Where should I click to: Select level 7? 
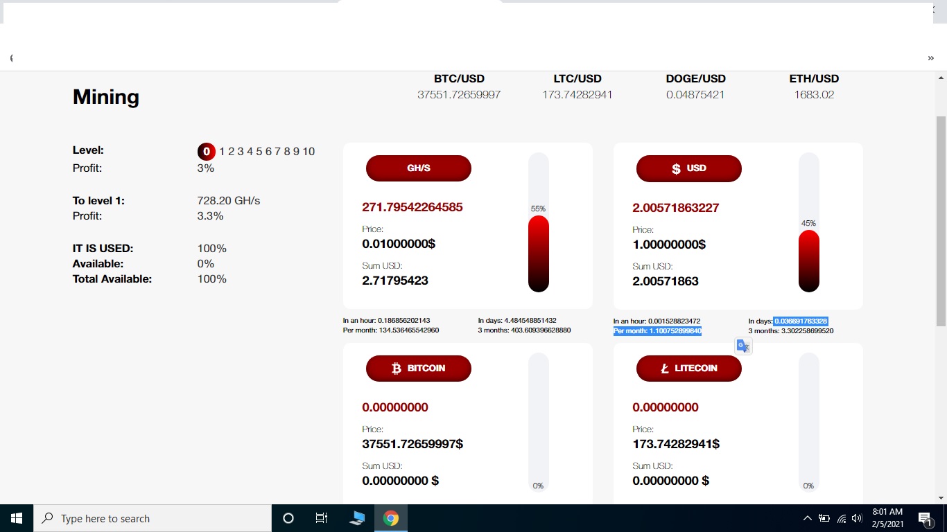click(277, 151)
